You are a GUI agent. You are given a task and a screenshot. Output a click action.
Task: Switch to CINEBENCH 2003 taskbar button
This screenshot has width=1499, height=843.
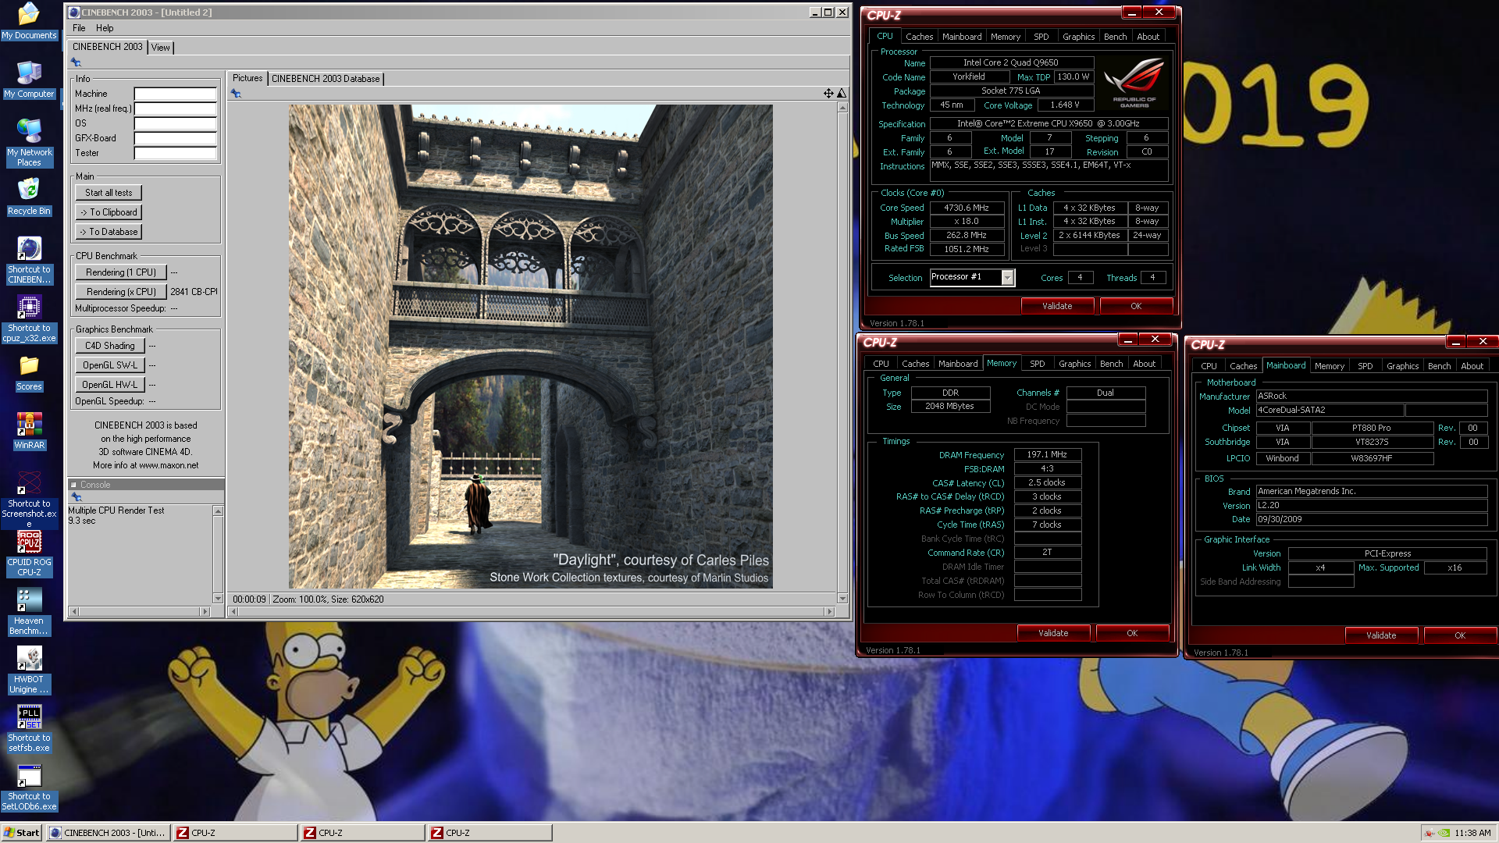[109, 833]
